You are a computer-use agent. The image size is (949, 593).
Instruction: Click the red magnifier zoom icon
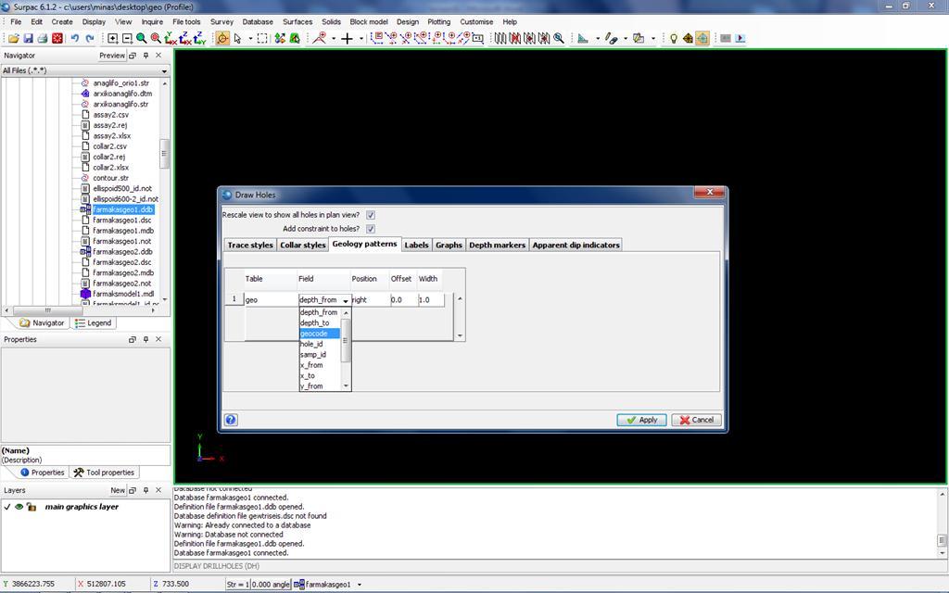156,38
